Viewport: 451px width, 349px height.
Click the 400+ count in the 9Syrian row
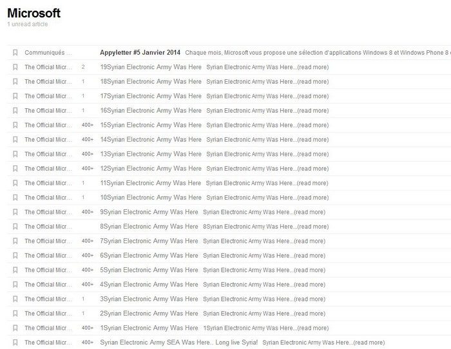point(88,212)
